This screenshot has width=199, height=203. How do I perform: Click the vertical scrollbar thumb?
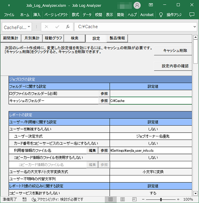tap(195, 51)
